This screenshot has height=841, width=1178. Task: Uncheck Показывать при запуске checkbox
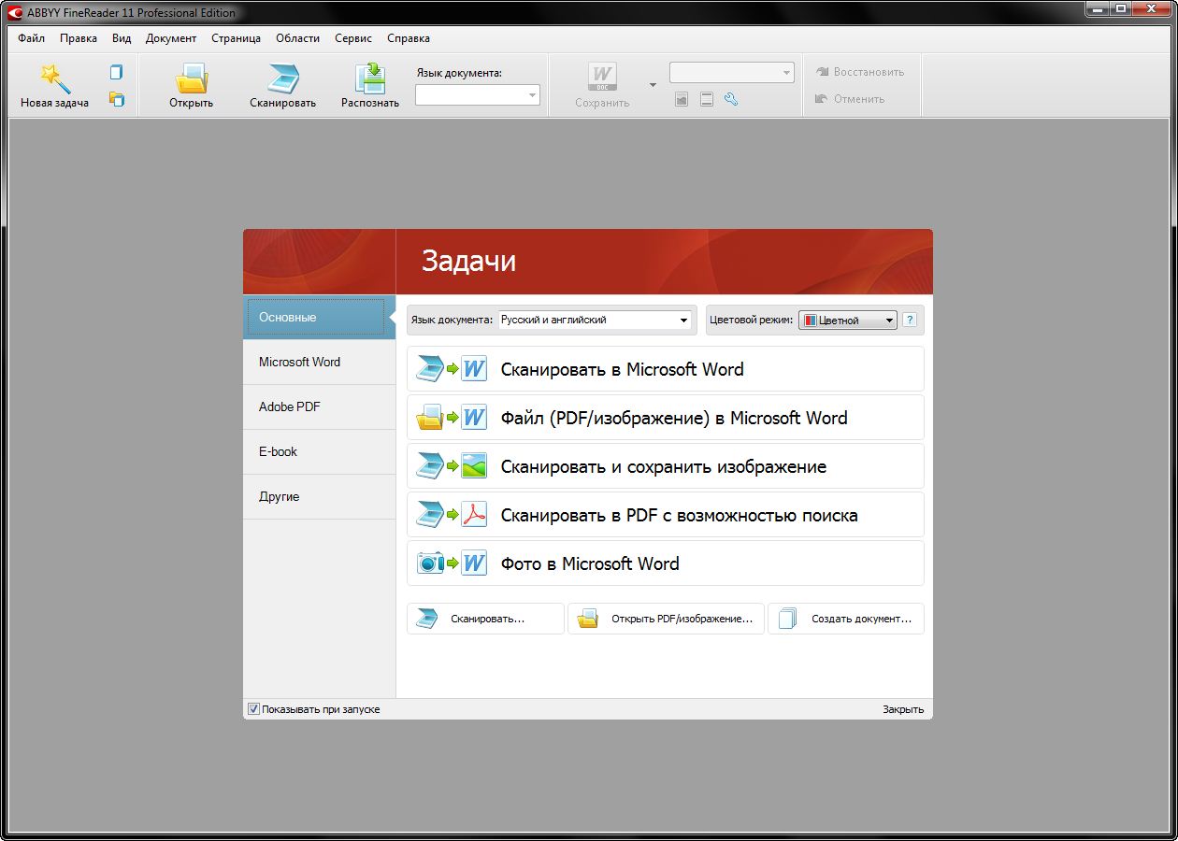(253, 709)
